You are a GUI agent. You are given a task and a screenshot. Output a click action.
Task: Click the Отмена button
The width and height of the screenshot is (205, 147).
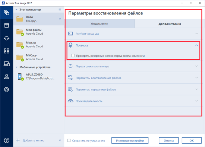pyautogui.click(x=168, y=140)
